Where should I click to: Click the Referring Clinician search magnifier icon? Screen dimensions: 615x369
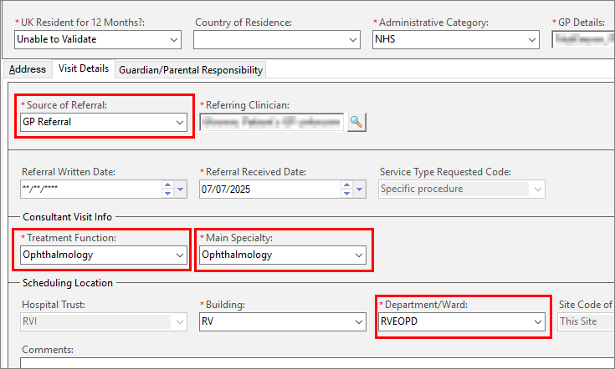[x=357, y=123]
